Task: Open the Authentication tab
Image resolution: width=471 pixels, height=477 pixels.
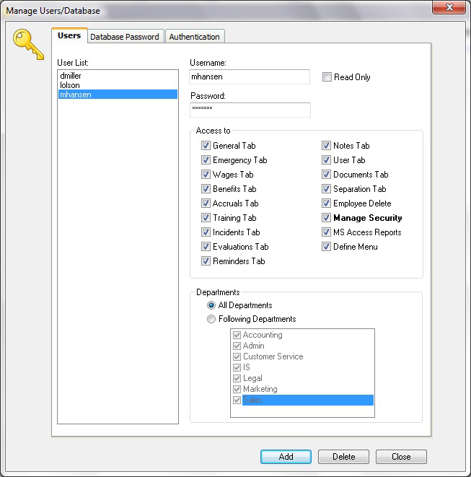Action: point(194,37)
